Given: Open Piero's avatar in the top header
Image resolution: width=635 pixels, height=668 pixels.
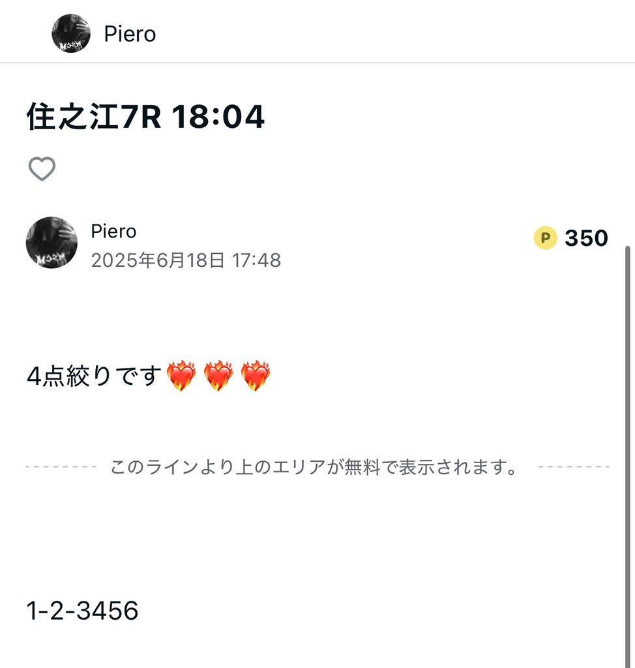Looking at the screenshot, I should point(71,33).
